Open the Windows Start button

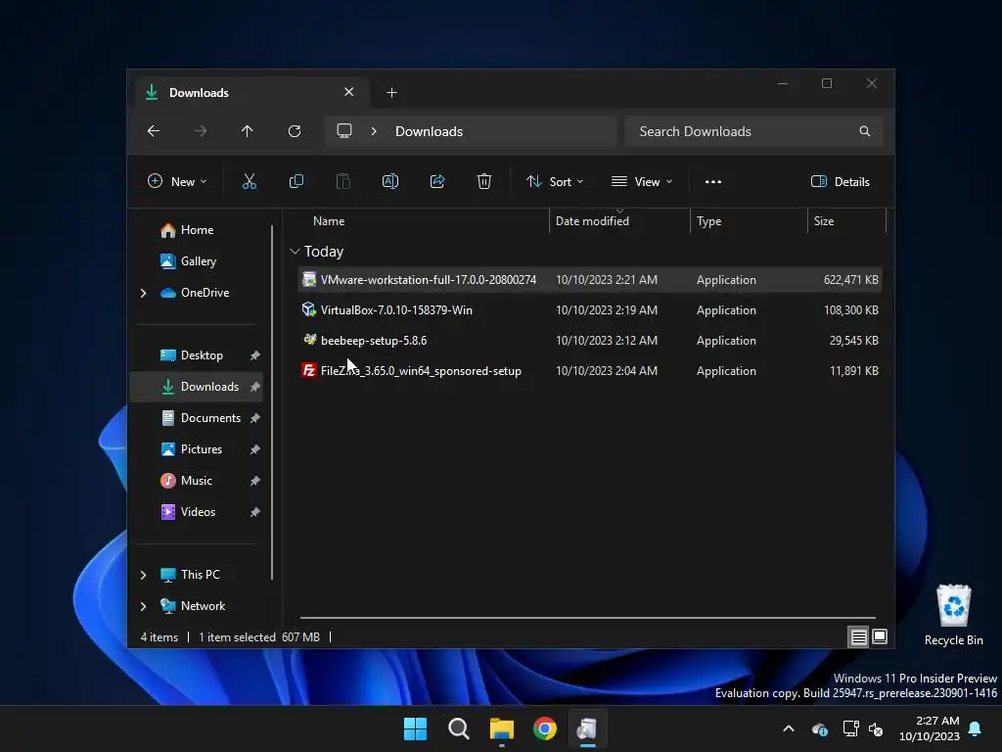tap(415, 728)
